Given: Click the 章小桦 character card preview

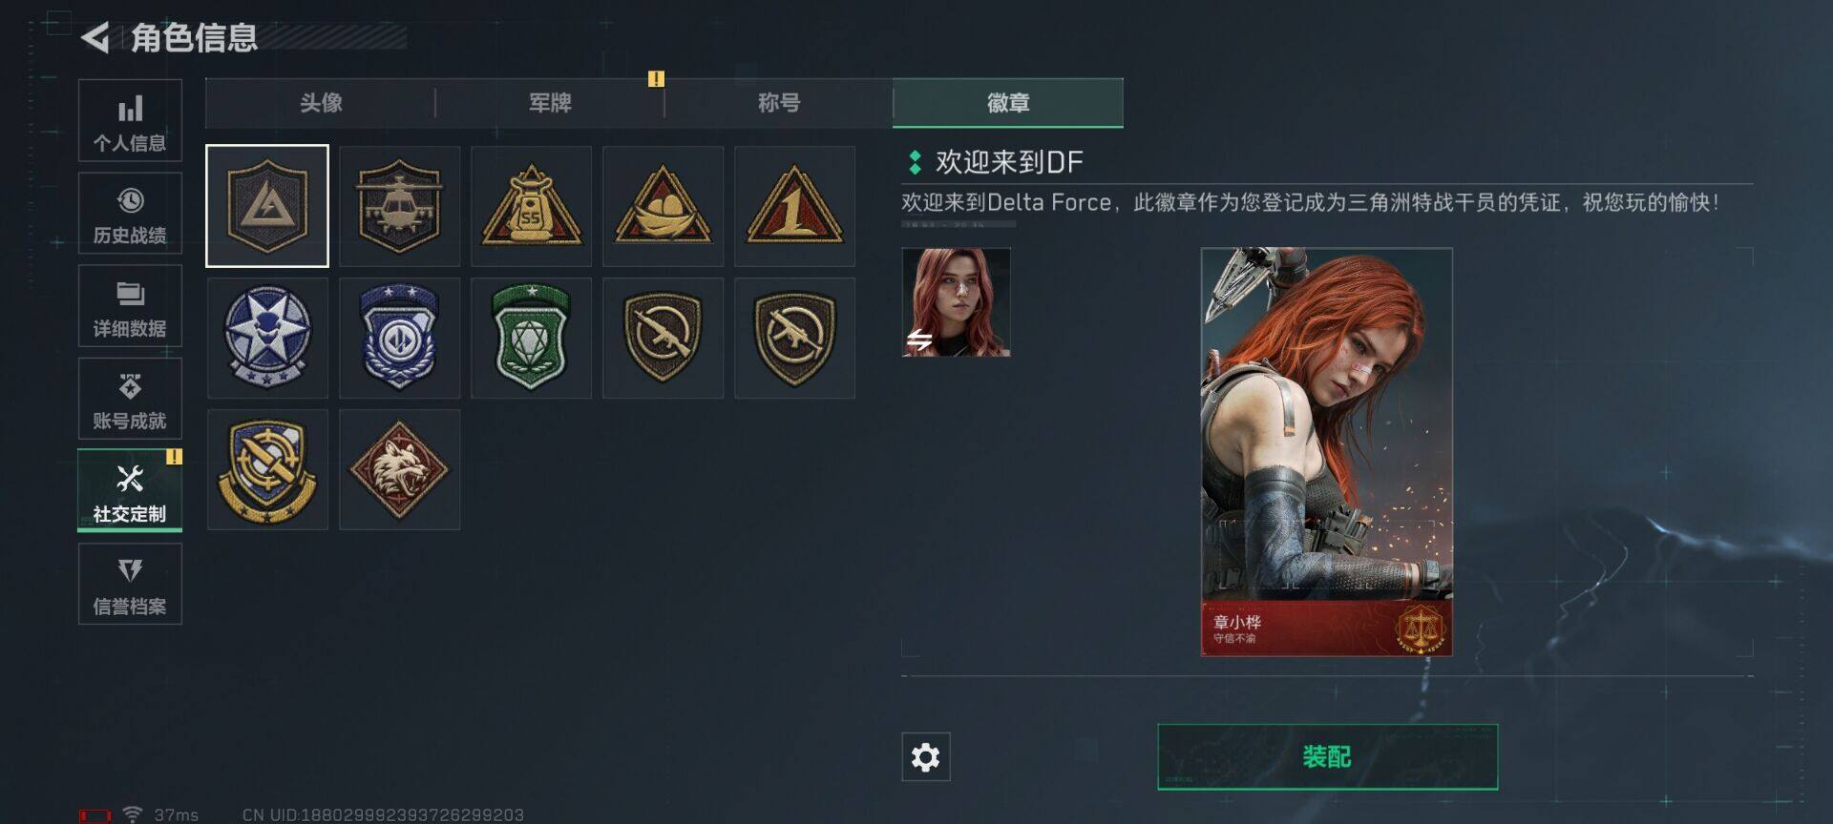Looking at the screenshot, I should (x=1327, y=452).
